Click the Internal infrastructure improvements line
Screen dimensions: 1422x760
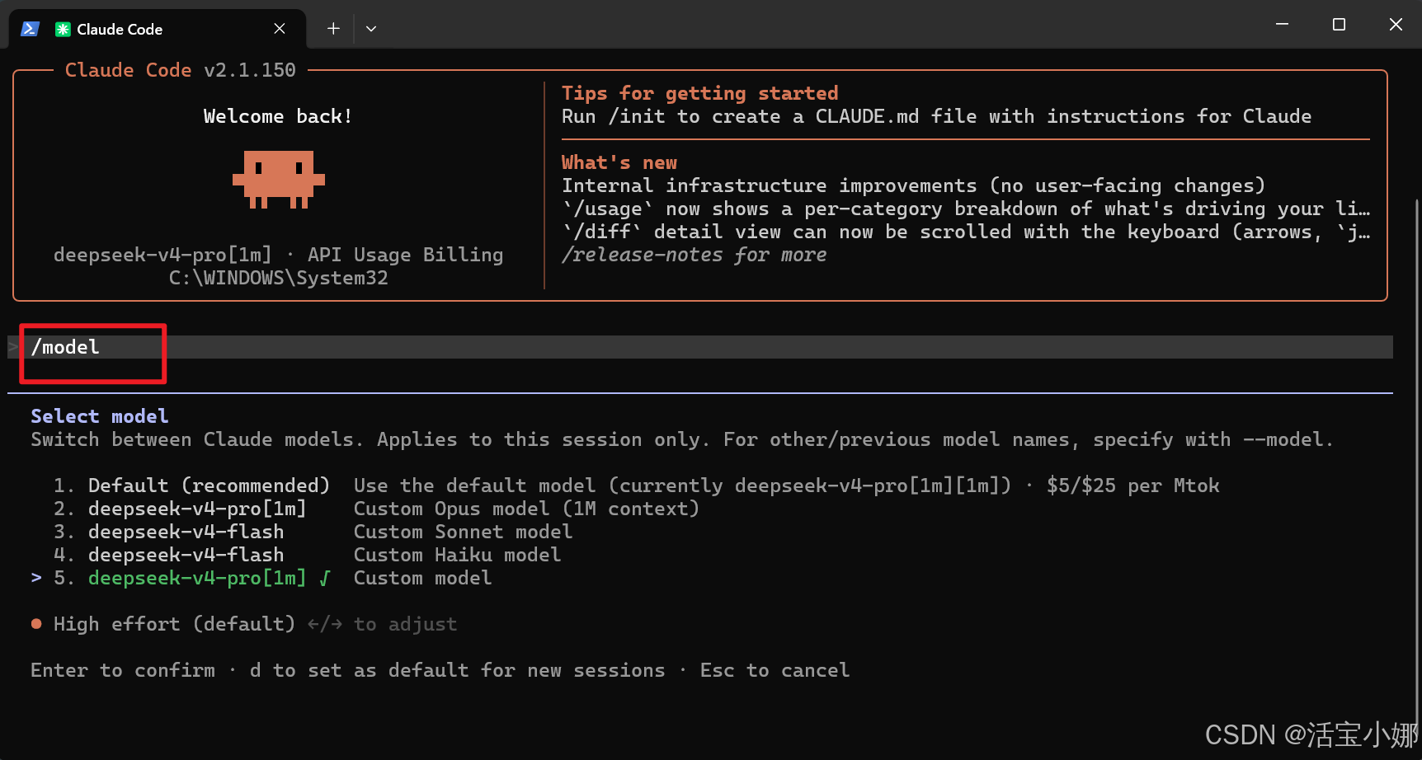pyautogui.click(x=913, y=185)
